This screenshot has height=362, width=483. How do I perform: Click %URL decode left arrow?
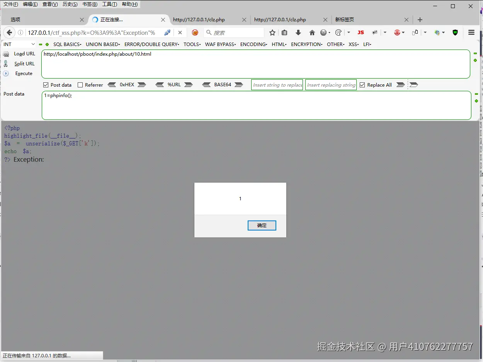click(160, 85)
